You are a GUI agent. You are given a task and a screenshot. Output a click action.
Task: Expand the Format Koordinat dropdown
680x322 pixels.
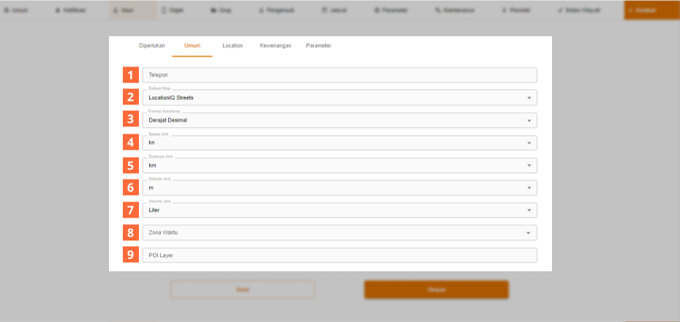pyautogui.click(x=339, y=120)
